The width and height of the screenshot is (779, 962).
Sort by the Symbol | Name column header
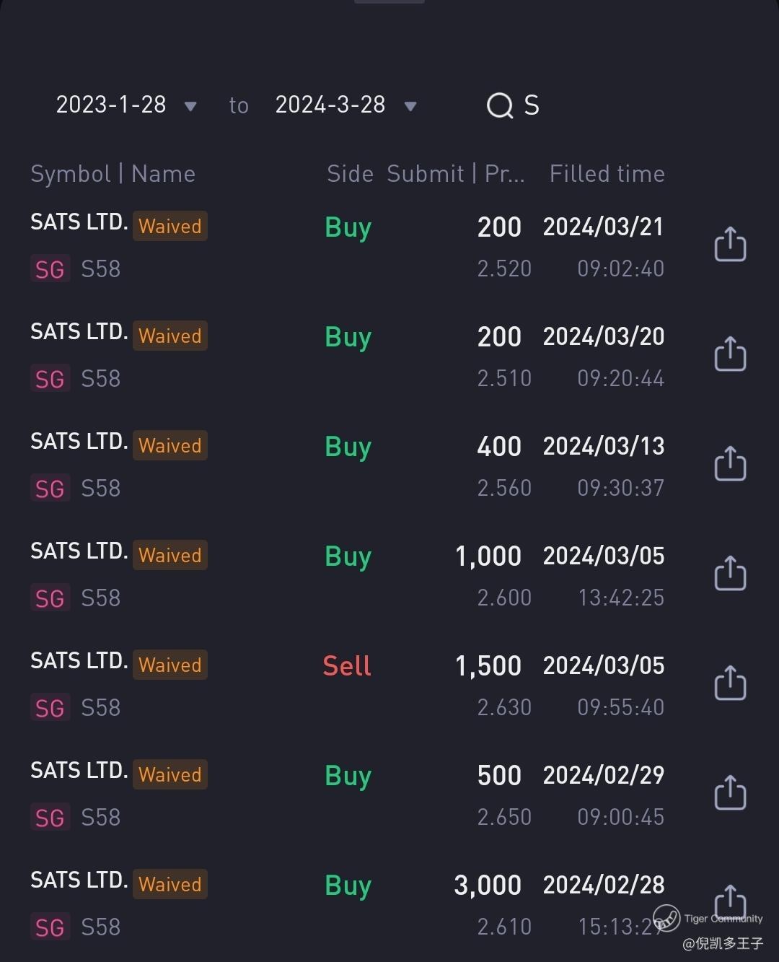pos(113,174)
